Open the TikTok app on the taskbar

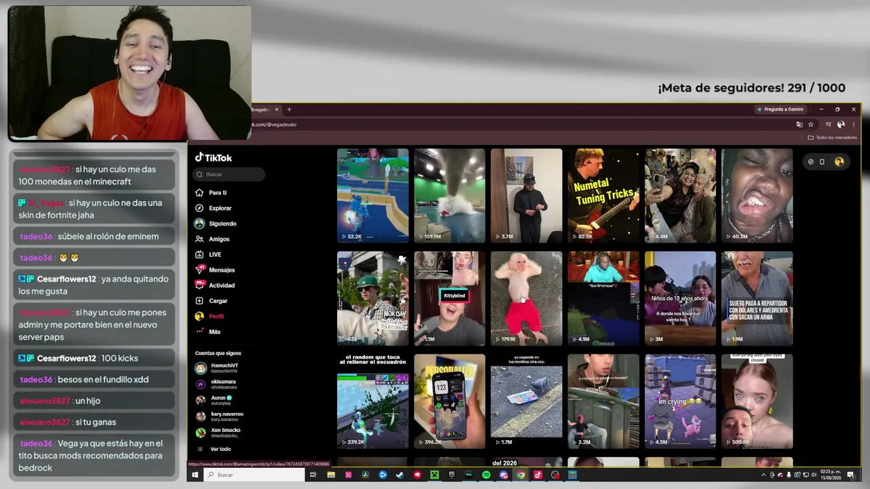[538, 475]
